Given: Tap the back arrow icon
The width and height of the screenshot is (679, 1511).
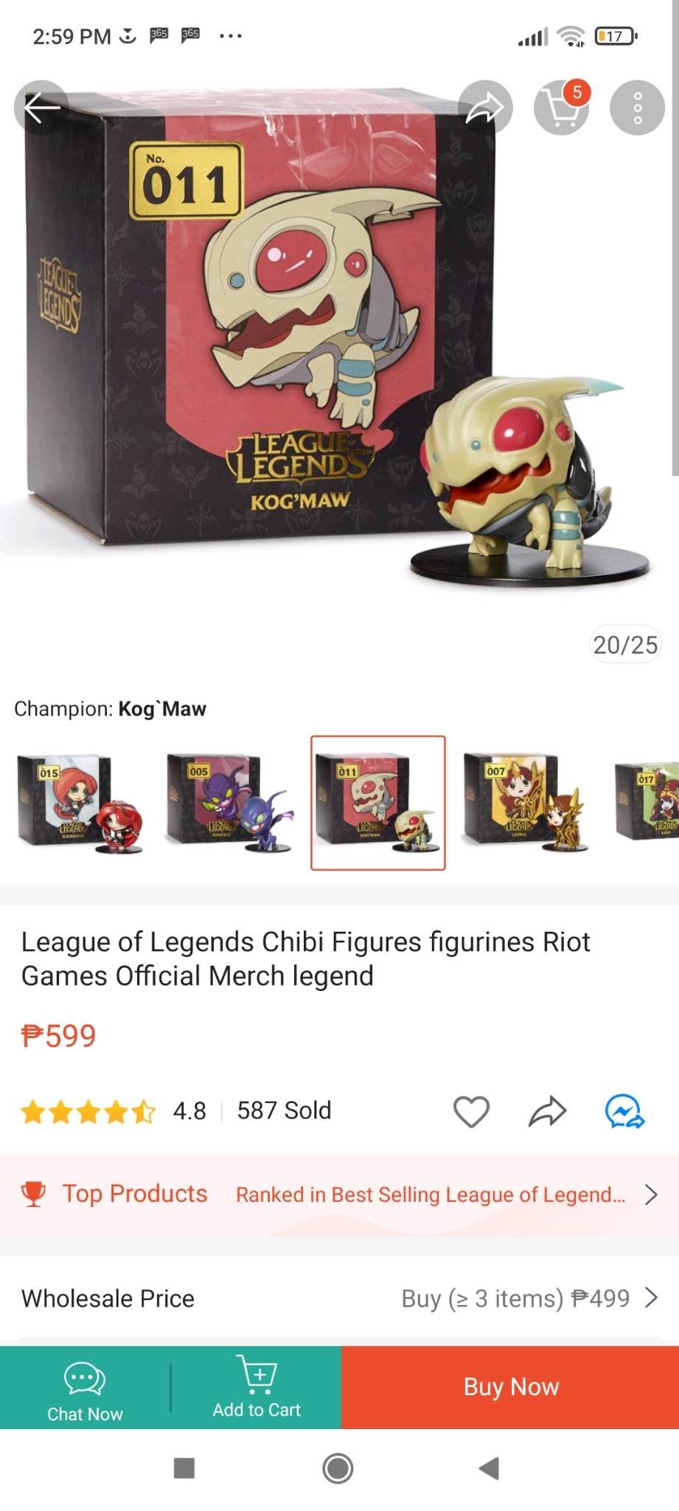Looking at the screenshot, I should pos(42,108).
